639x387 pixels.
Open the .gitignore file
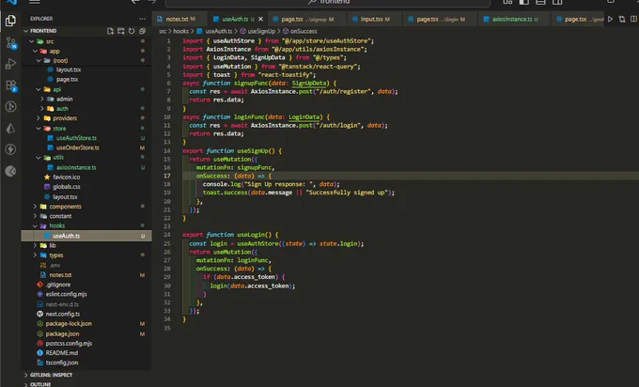click(x=58, y=285)
